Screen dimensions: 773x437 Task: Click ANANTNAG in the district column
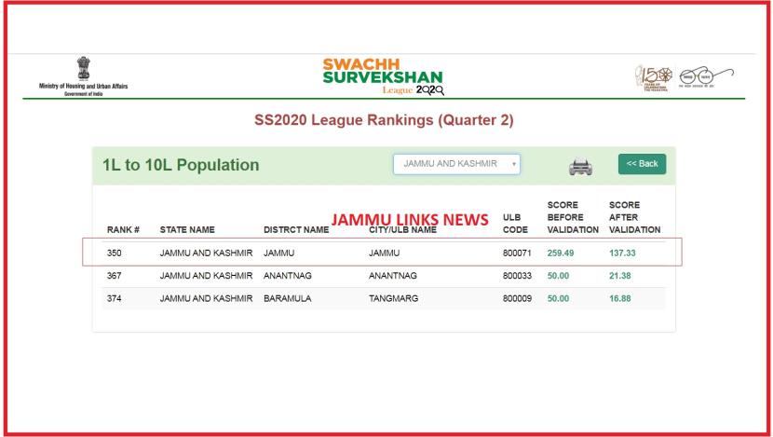tap(288, 276)
